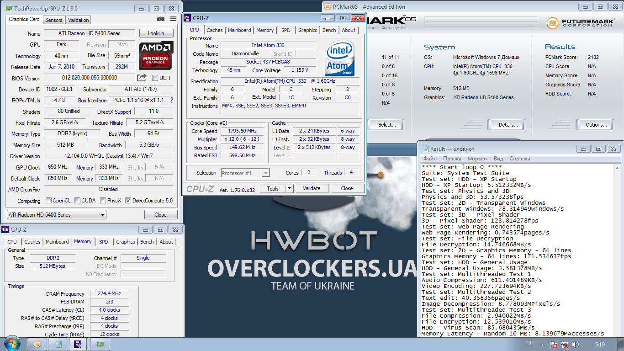Click the lower CPU-Z Memory window title icon

click(6, 230)
